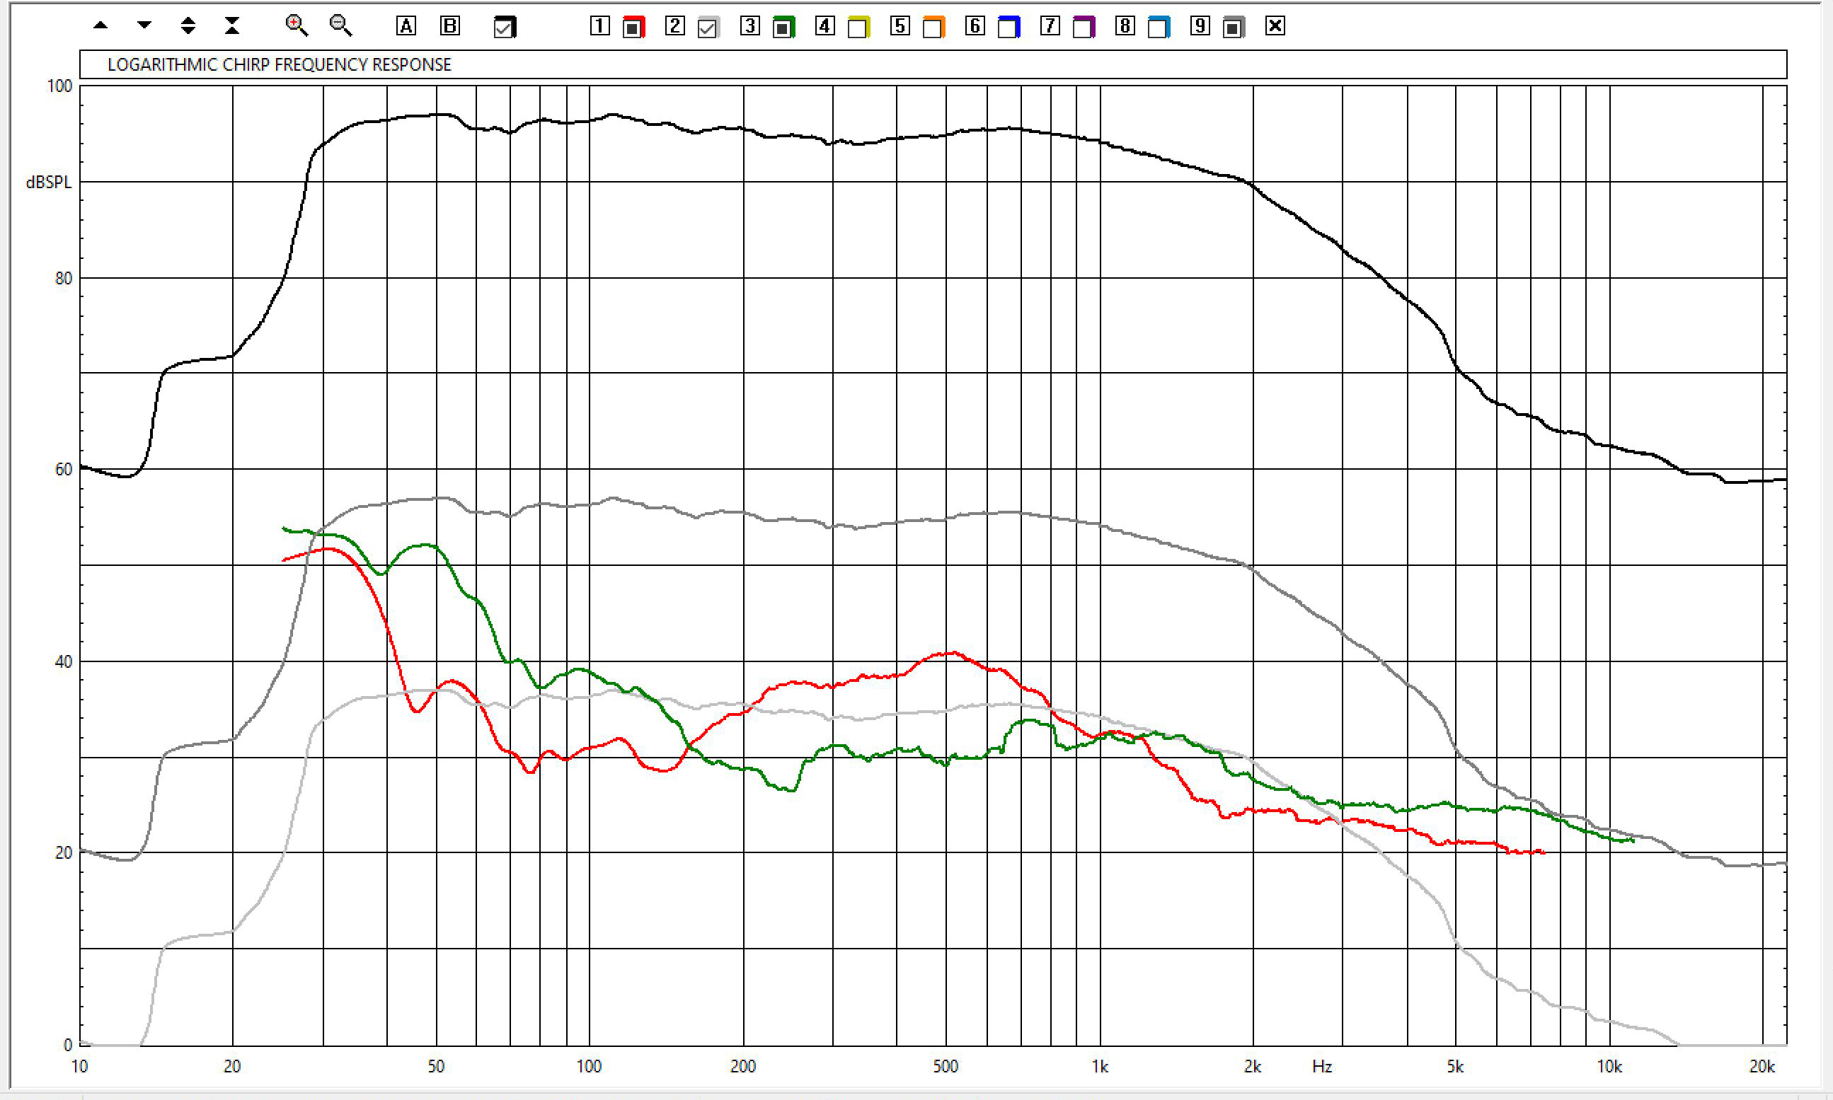Select overlay slot 3 button

pyautogui.click(x=749, y=26)
